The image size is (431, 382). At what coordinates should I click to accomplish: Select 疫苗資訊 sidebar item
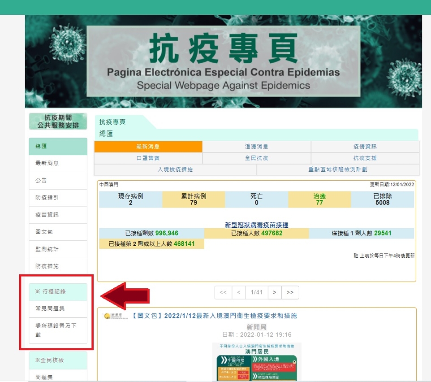58,215
